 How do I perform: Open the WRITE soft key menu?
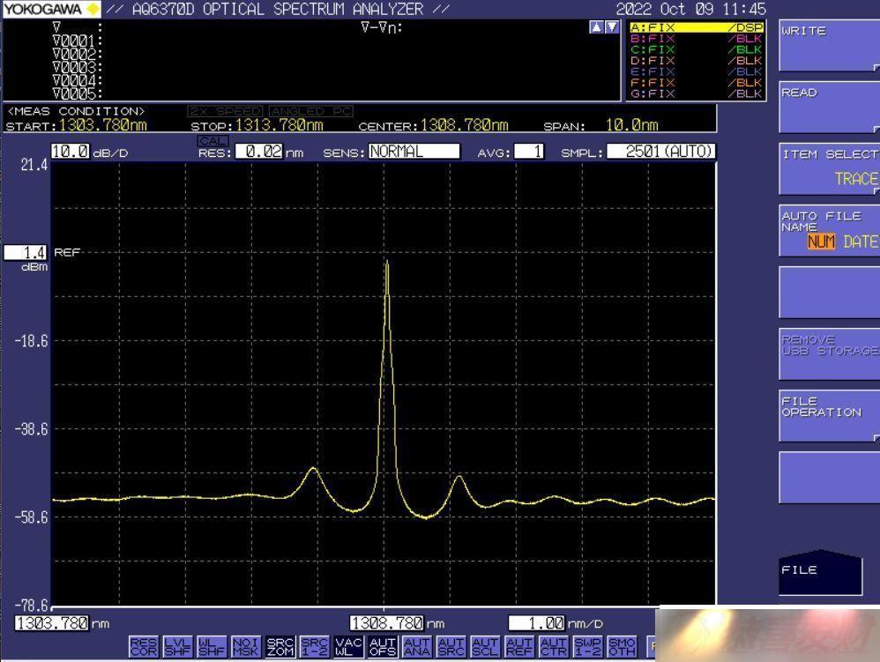tap(830, 46)
